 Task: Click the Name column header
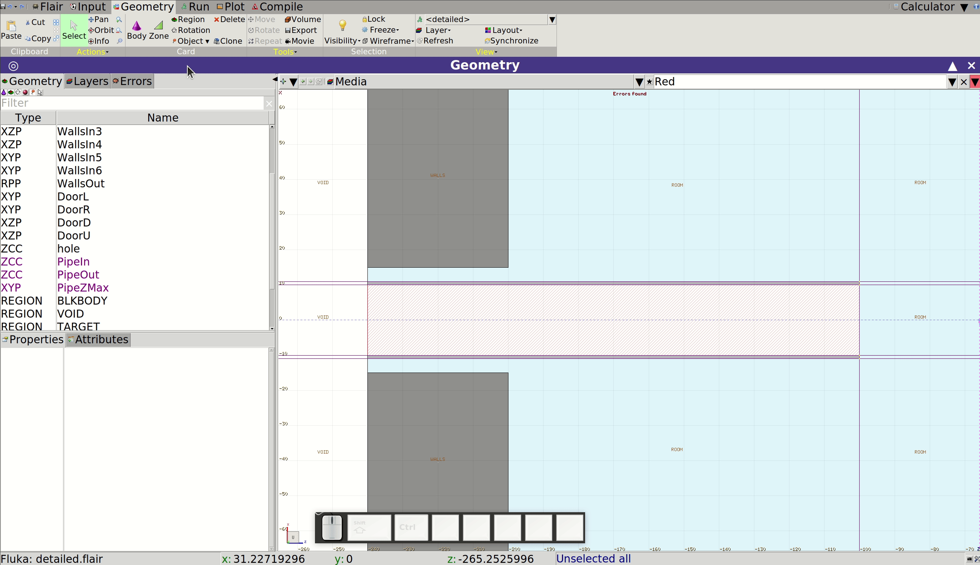pos(163,118)
